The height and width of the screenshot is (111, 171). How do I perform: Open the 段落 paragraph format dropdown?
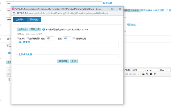tap(139, 70)
